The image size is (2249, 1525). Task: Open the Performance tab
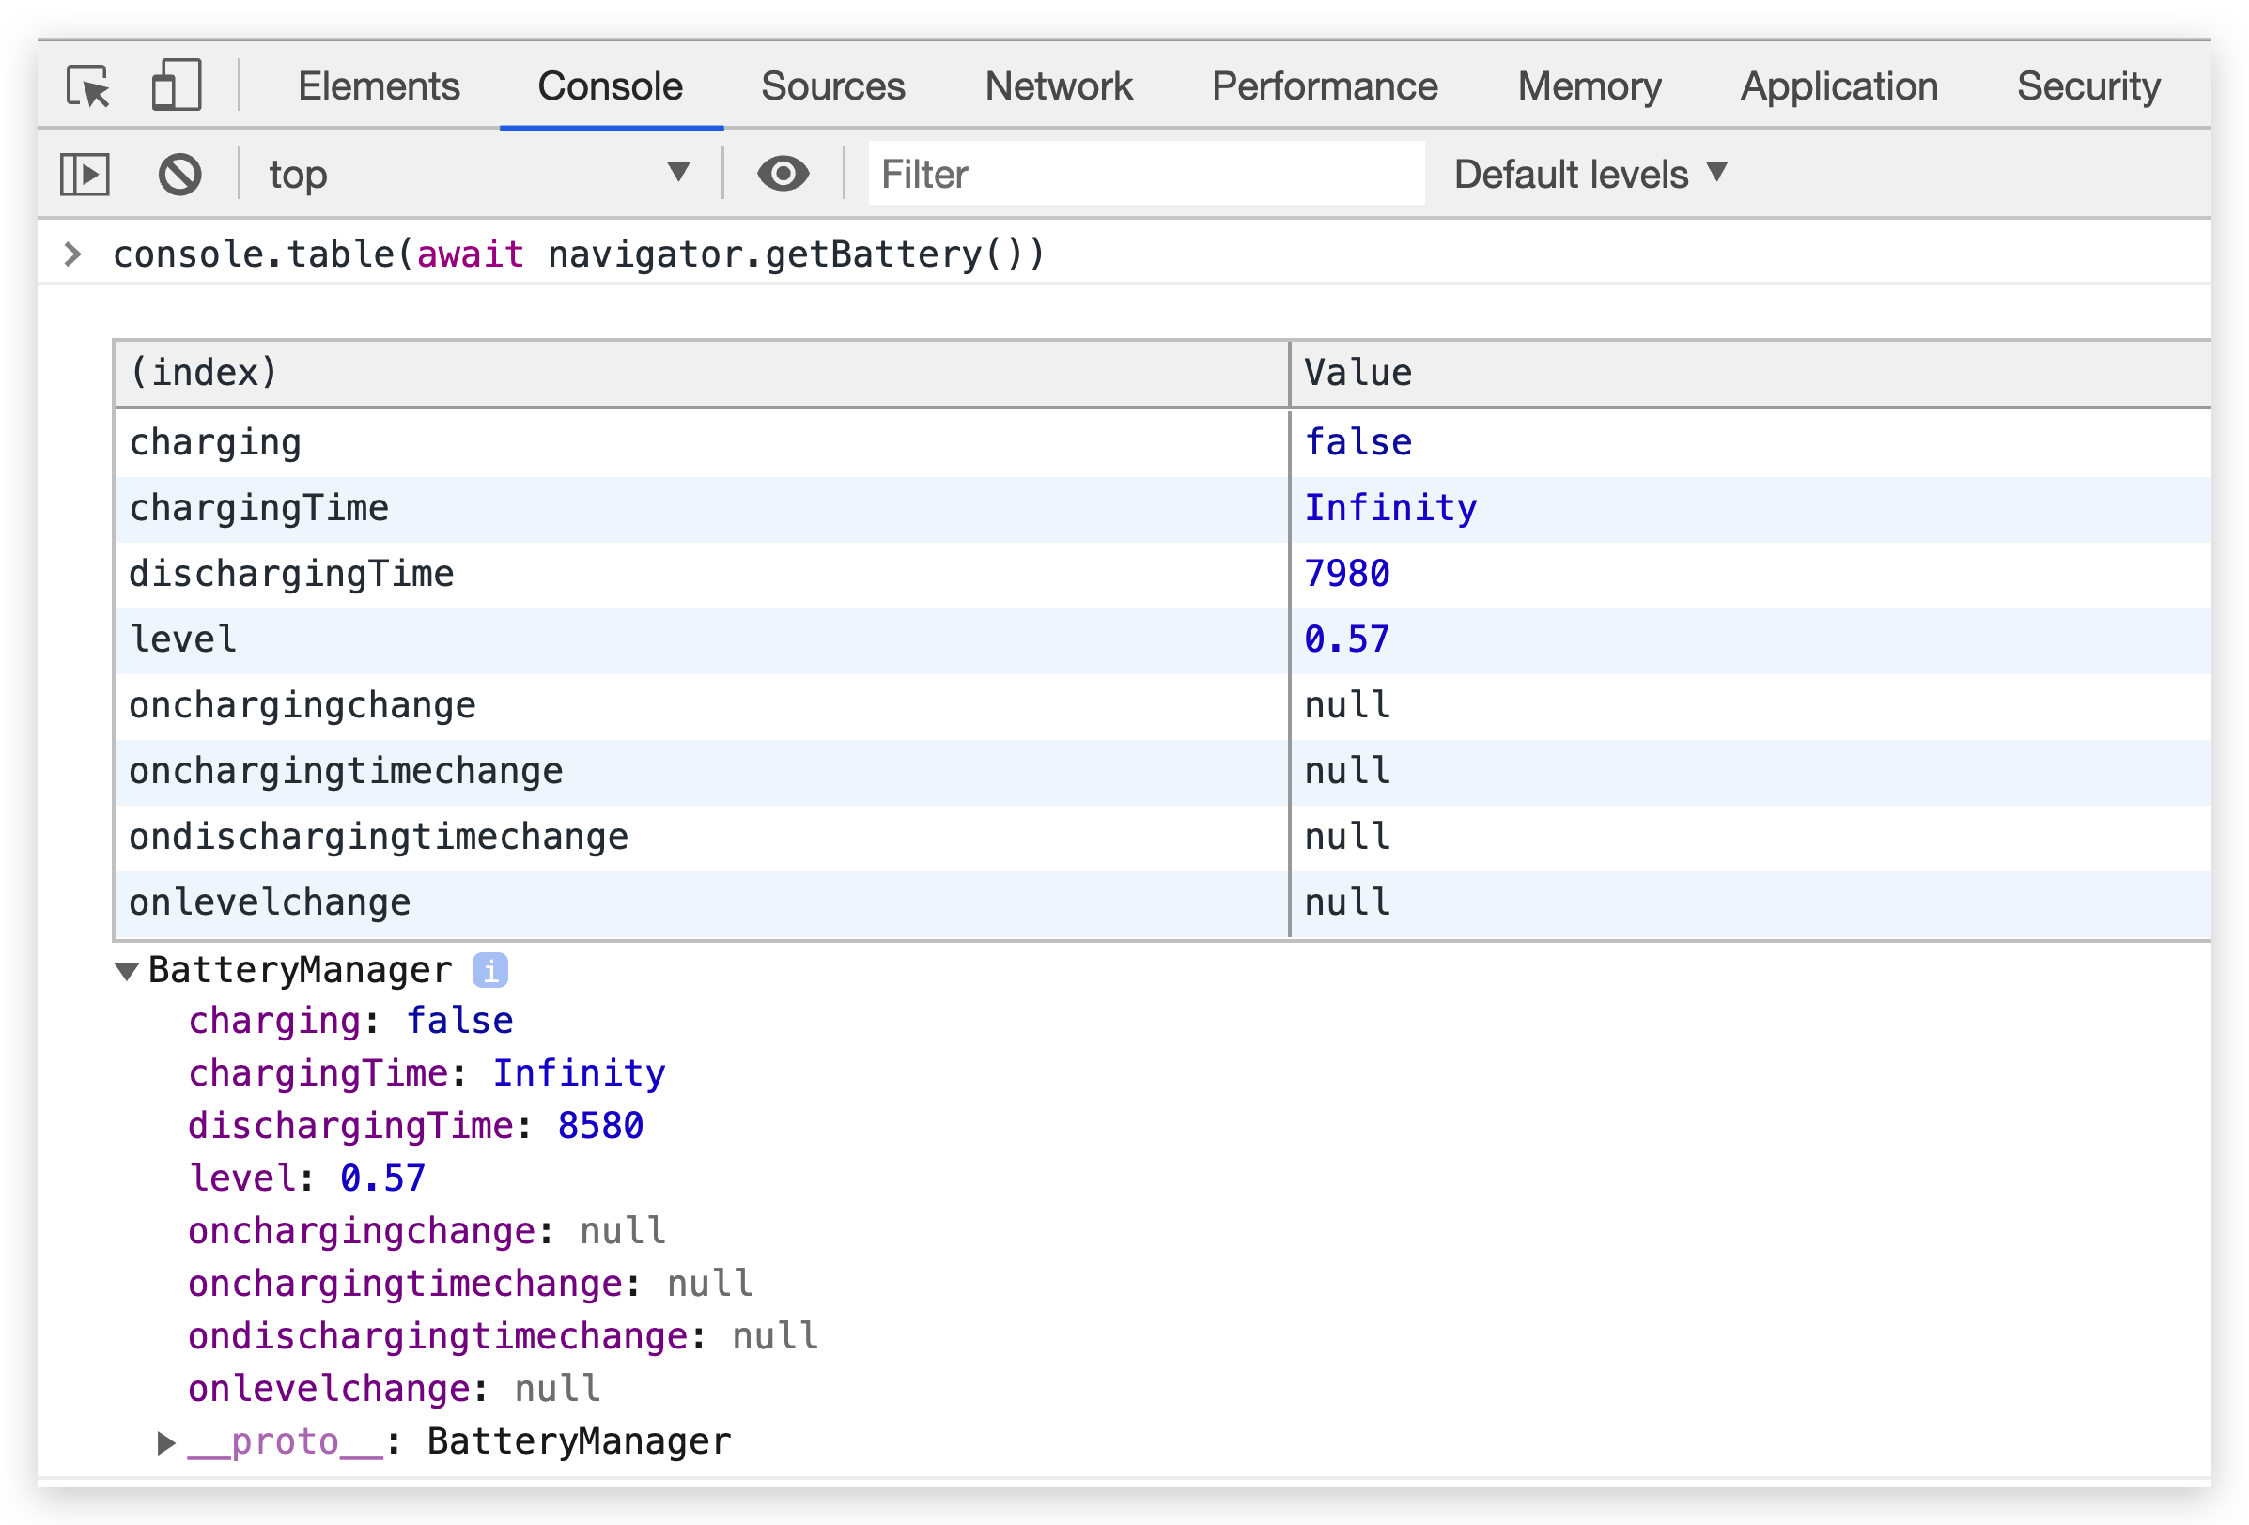pos(1324,86)
